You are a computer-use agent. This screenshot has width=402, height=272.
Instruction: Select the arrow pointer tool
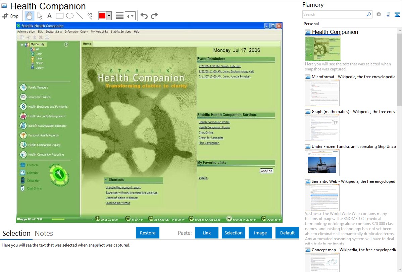coord(40,16)
